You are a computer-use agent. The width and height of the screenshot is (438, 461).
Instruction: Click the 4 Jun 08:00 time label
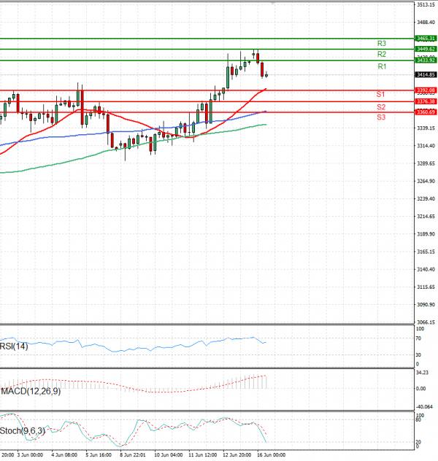coord(64,454)
